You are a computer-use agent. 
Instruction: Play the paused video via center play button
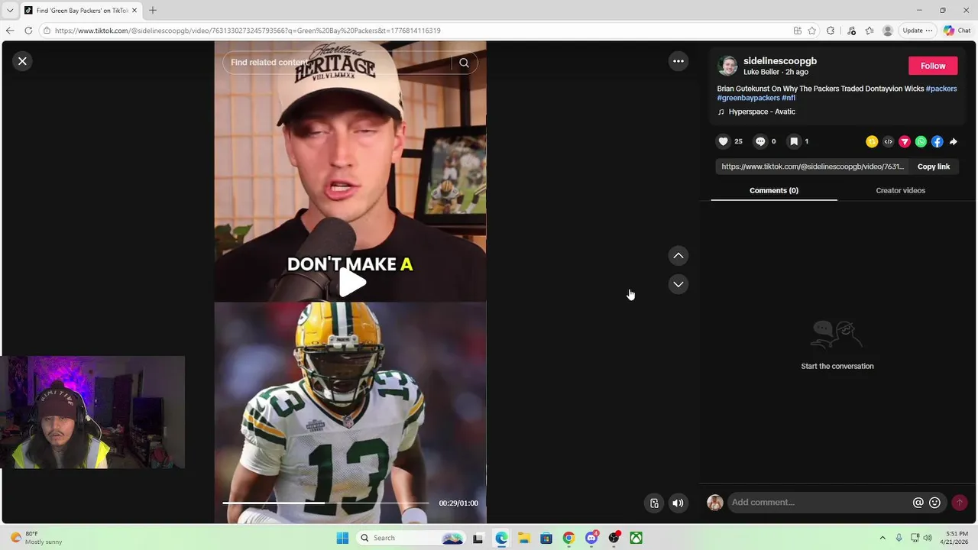351,283
